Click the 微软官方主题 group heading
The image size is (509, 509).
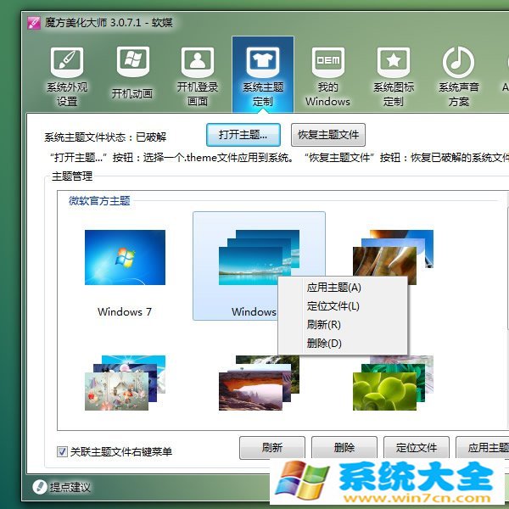coord(99,200)
